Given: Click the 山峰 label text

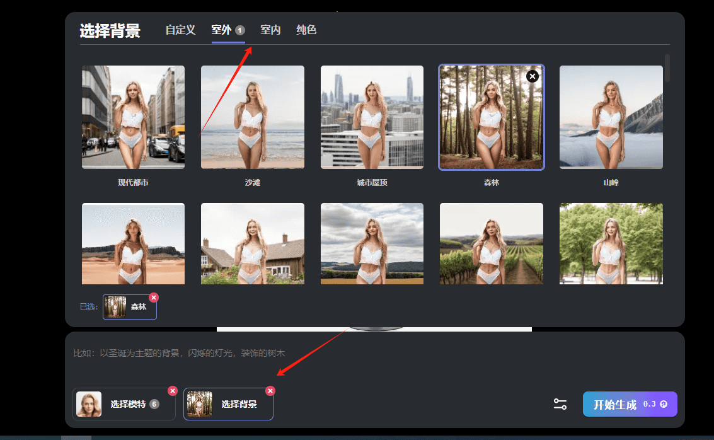Looking at the screenshot, I should 611,183.
